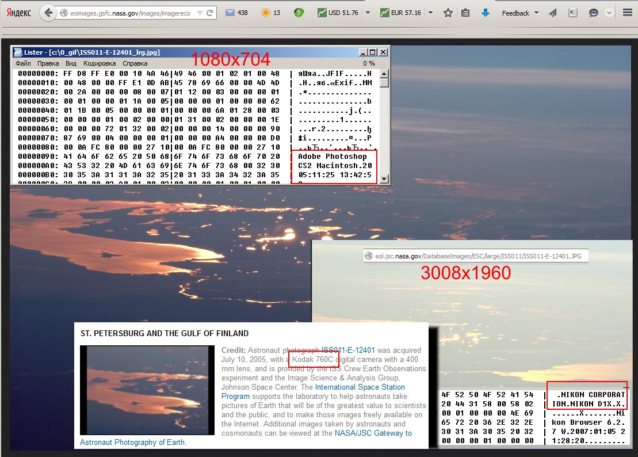Click the browser back arrow button
The height and width of the screenshot is (457, 638).
tap(48, 13)
